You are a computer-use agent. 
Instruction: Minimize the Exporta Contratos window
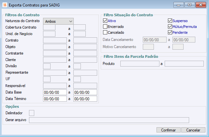tap(179, 5)
